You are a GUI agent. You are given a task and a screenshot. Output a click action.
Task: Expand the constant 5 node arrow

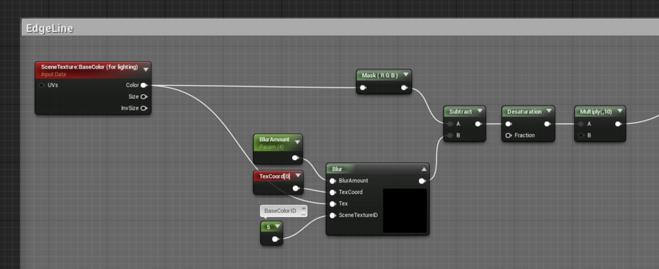[277, 227]
